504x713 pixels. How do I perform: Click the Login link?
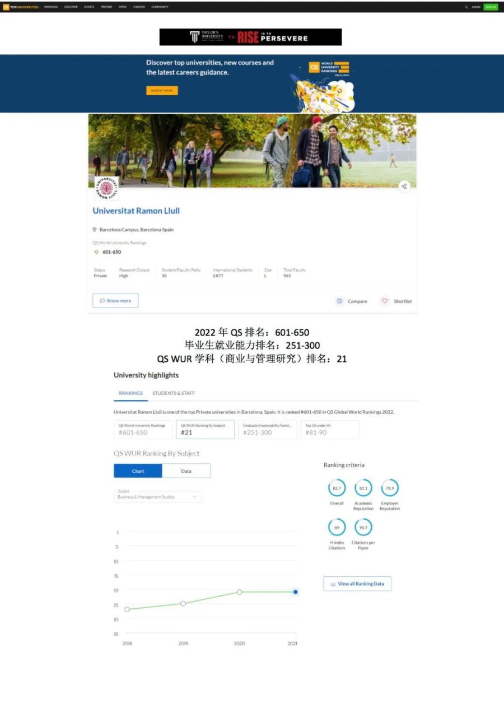pyautogui.click(x=476, y=7)
